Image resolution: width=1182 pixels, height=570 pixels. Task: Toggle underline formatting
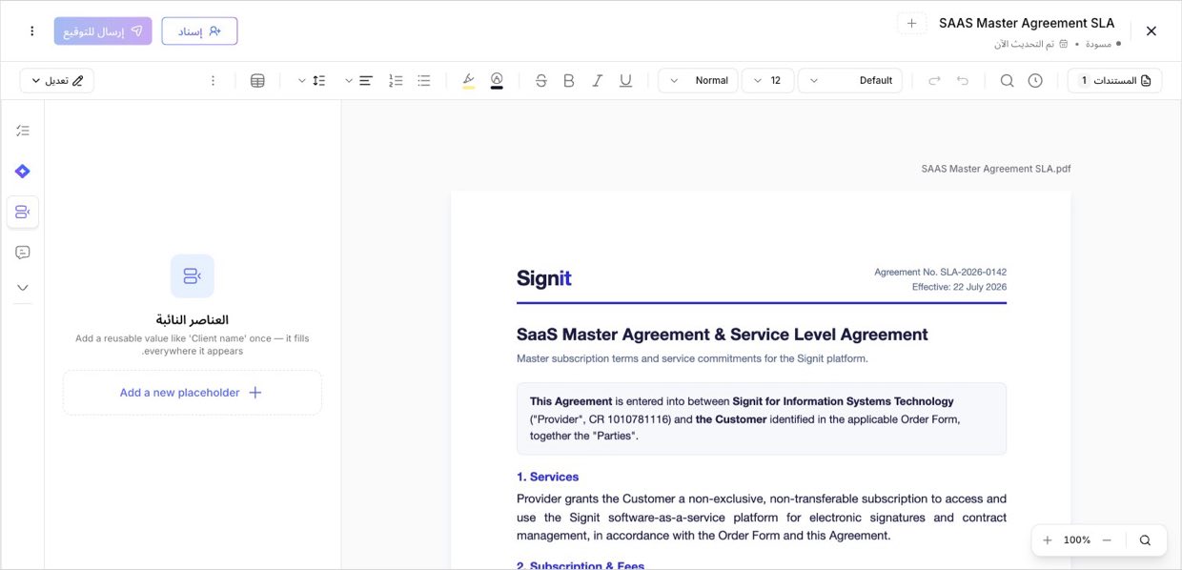pyautogui.click(x=625, y=81)
